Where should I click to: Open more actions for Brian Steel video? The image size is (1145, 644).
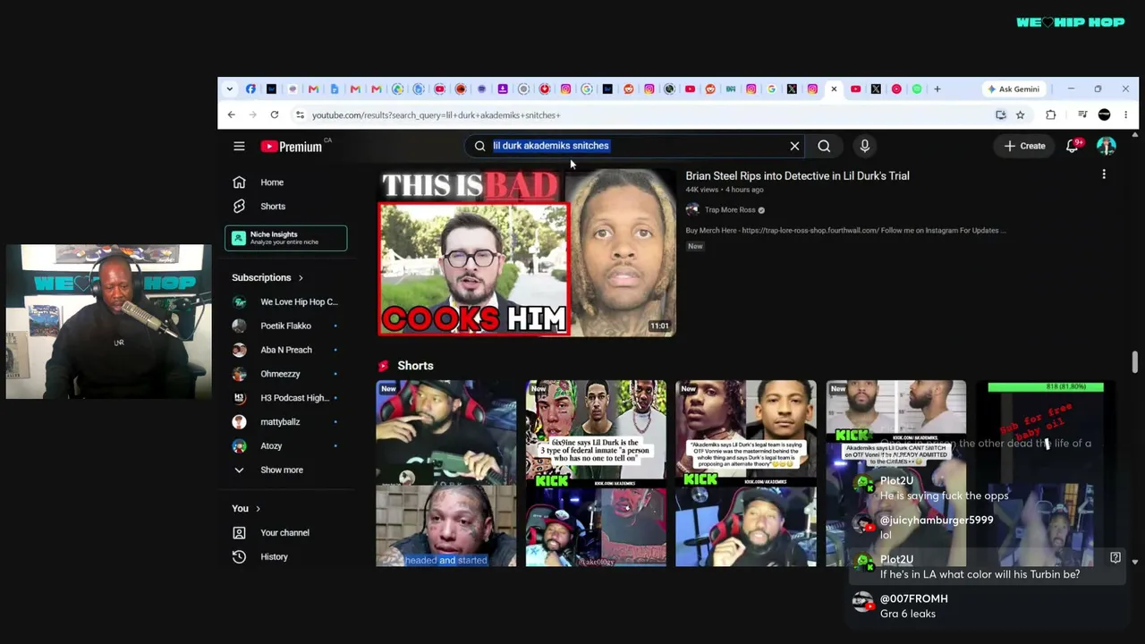pos(1104,175)
